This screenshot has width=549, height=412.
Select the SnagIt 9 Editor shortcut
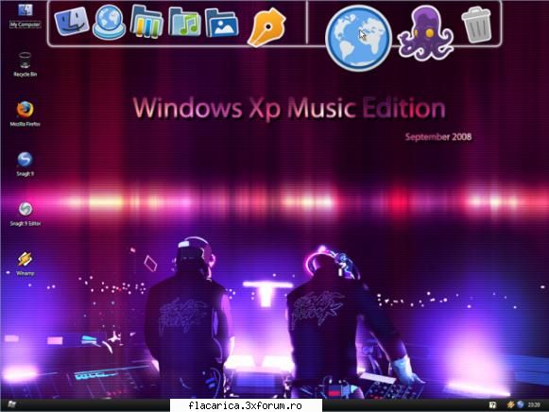click(x=25, y=214)
